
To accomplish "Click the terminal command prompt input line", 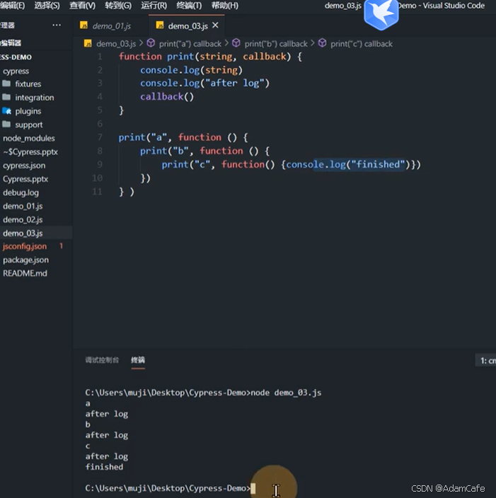I will click(171, 488).
